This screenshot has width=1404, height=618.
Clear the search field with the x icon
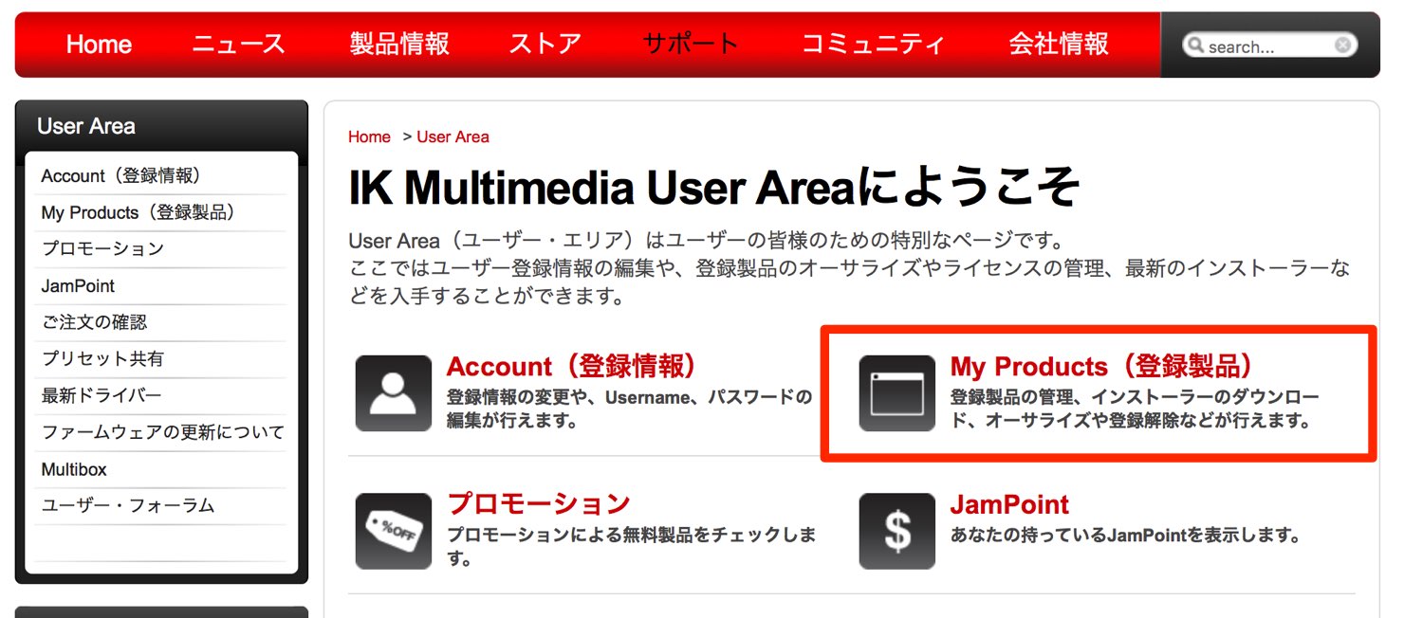(1342, 45)
